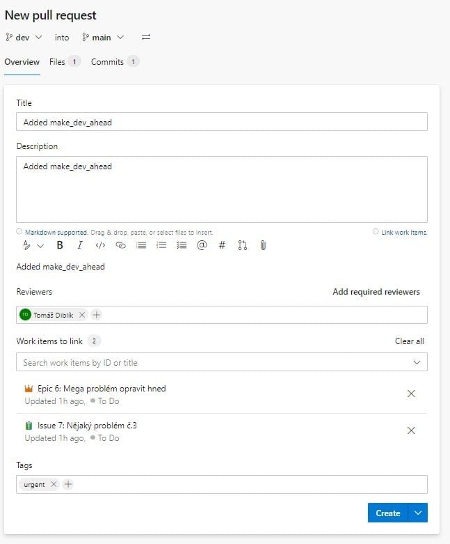The image size is (450, 544).
Task: Add a bulleted list
Action: tap(141, 245)
